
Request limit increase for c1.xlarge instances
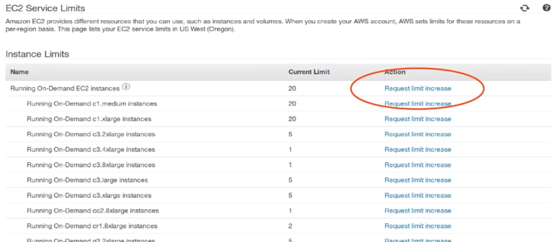point(418,119)
